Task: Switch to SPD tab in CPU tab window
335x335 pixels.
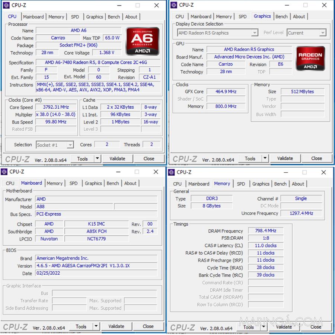Action: coord(75,17)
